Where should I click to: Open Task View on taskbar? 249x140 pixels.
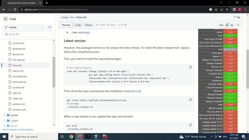[x=62, y=136]
